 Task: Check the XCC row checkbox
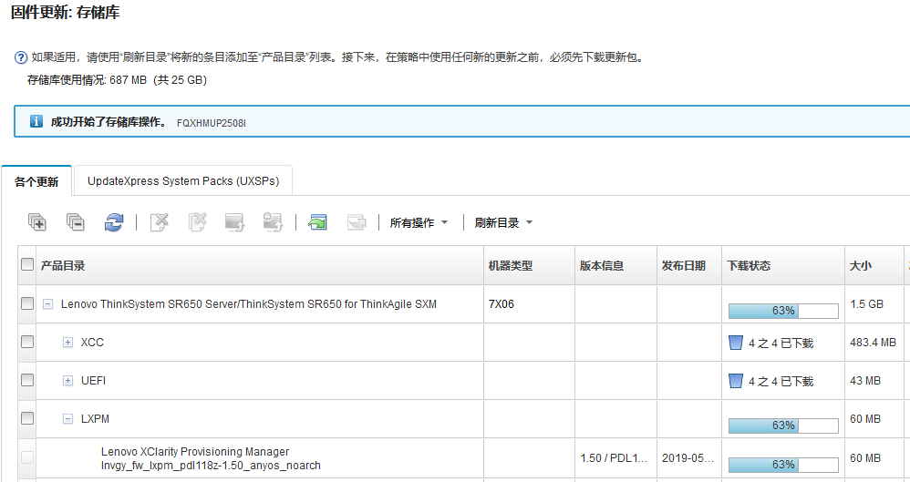click(x=27, y=342)
